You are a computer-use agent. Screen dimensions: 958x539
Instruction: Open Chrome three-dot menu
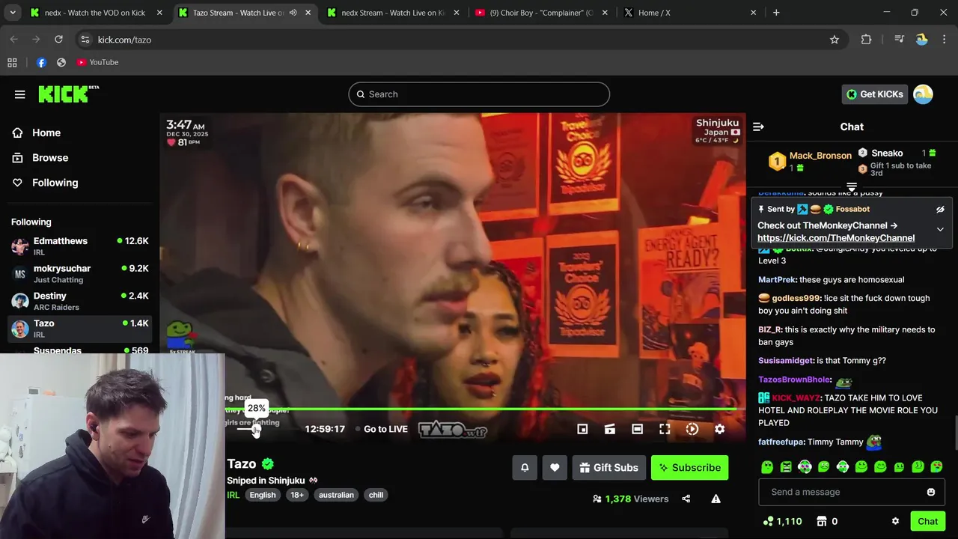[x=944, y=40]
